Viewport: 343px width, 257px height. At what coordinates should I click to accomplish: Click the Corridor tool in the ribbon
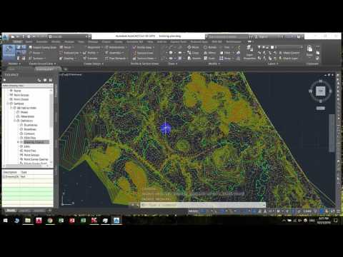tap(91, 59)
